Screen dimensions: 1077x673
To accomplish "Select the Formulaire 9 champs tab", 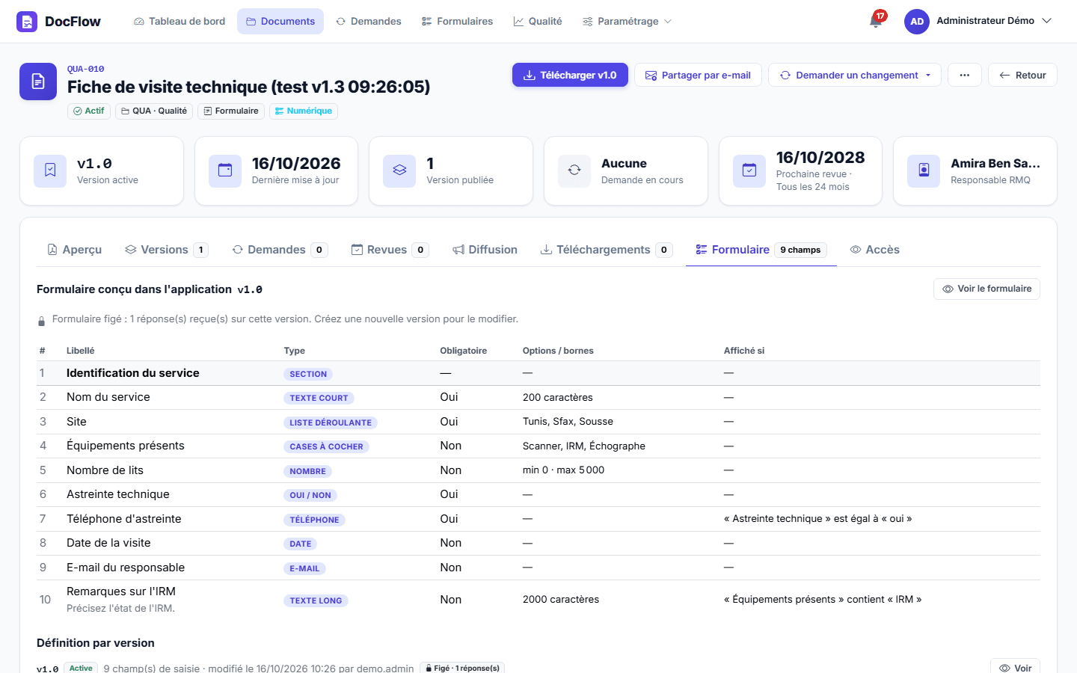I will (x=761, y=250).
